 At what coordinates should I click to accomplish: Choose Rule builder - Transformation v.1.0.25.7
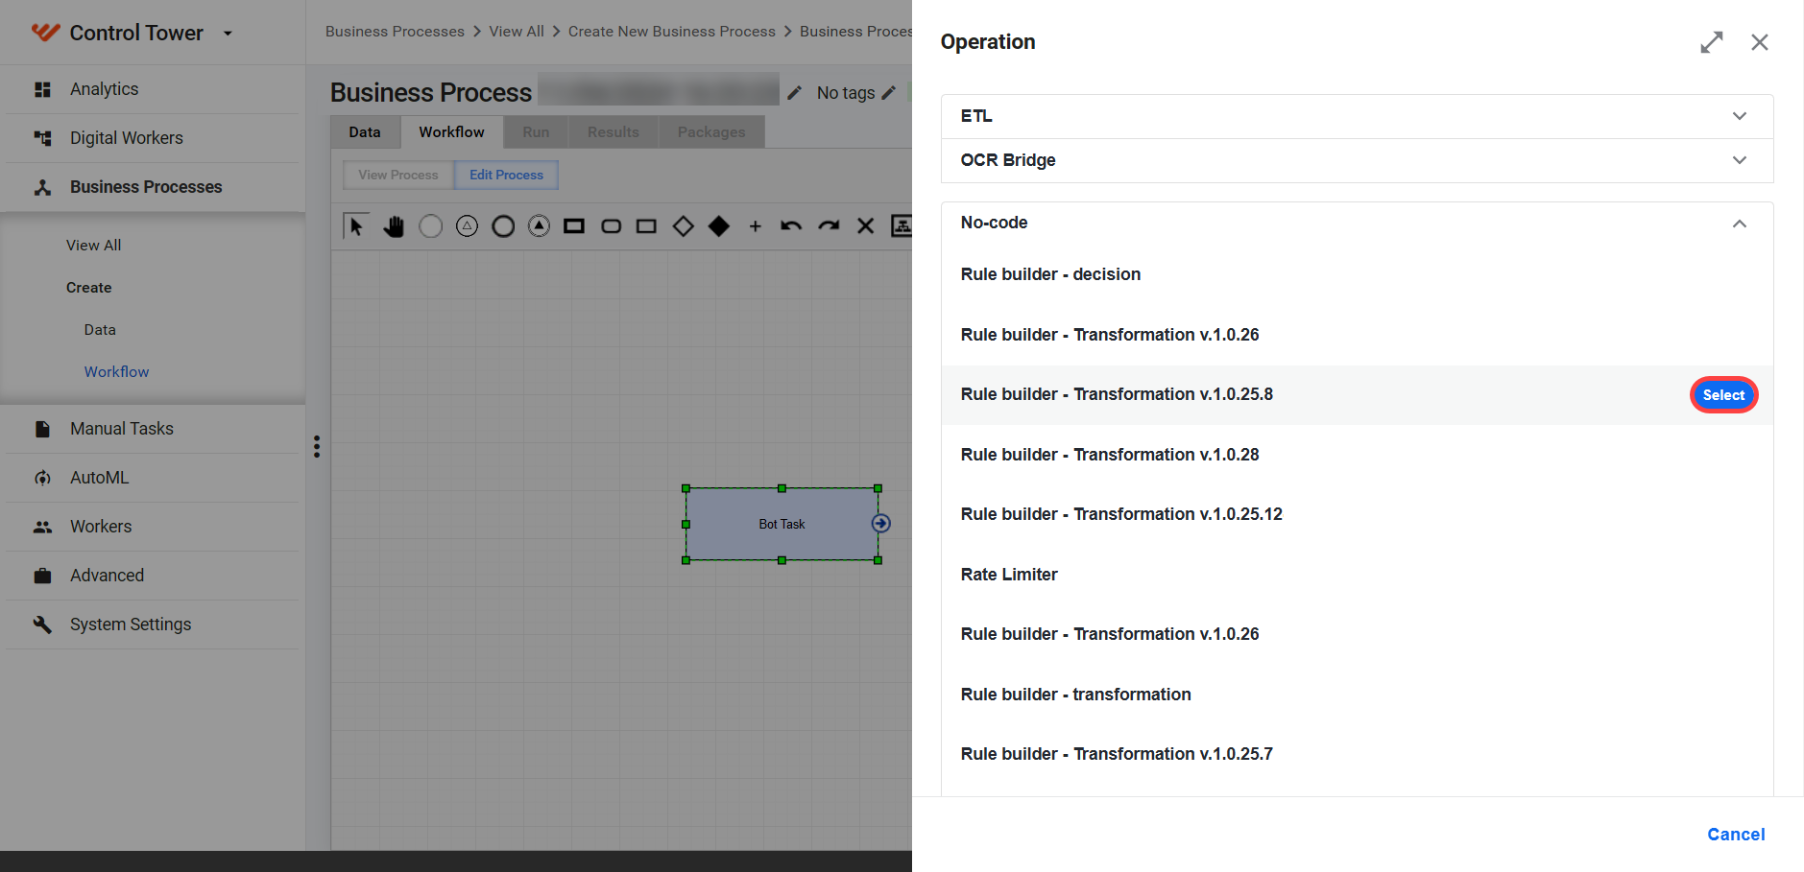pos(1357,754)
